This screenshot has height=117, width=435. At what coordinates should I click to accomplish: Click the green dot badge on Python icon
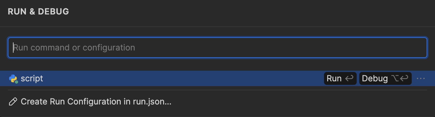coord(16,82)
